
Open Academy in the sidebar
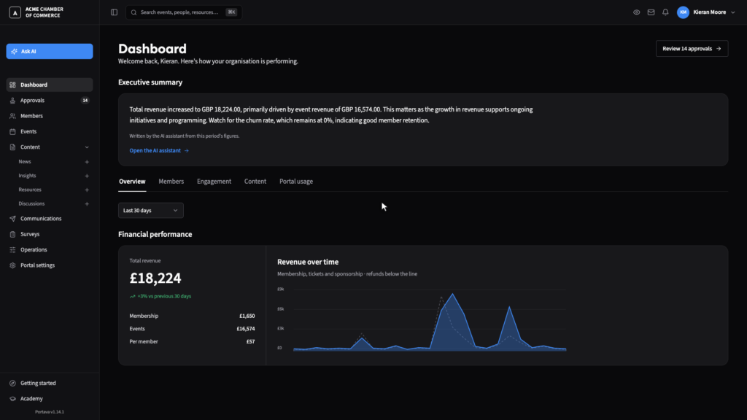coord(50,399)
